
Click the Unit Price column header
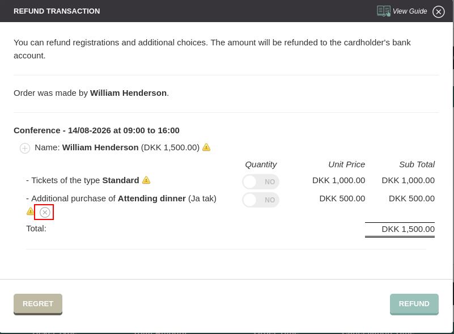pos(346,164)
